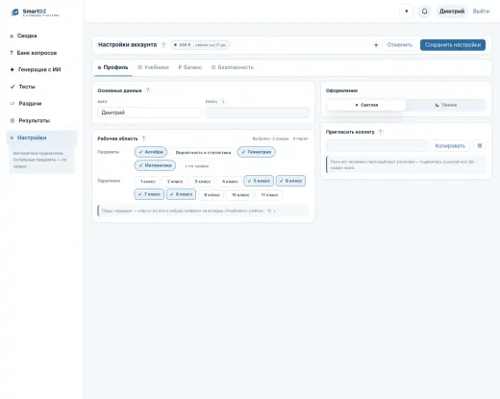The height and width of the screenshot is (399, 500).
Task: Open the Безопасность tab
Action: 233,67
